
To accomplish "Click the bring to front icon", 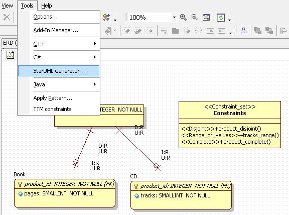I will click(x=257, y=31).
